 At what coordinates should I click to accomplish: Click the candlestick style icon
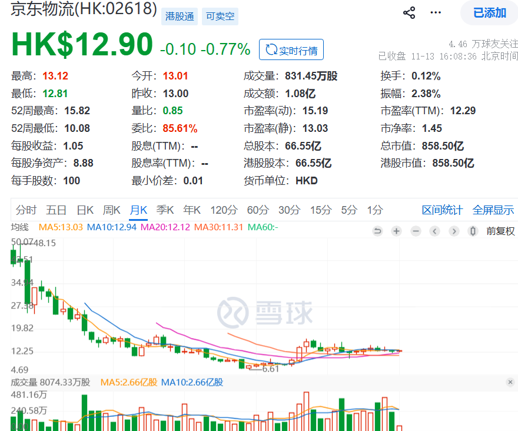[473, 231]
